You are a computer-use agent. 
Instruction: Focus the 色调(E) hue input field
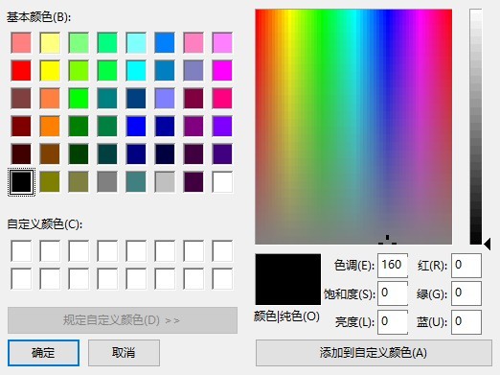point(393,266)
